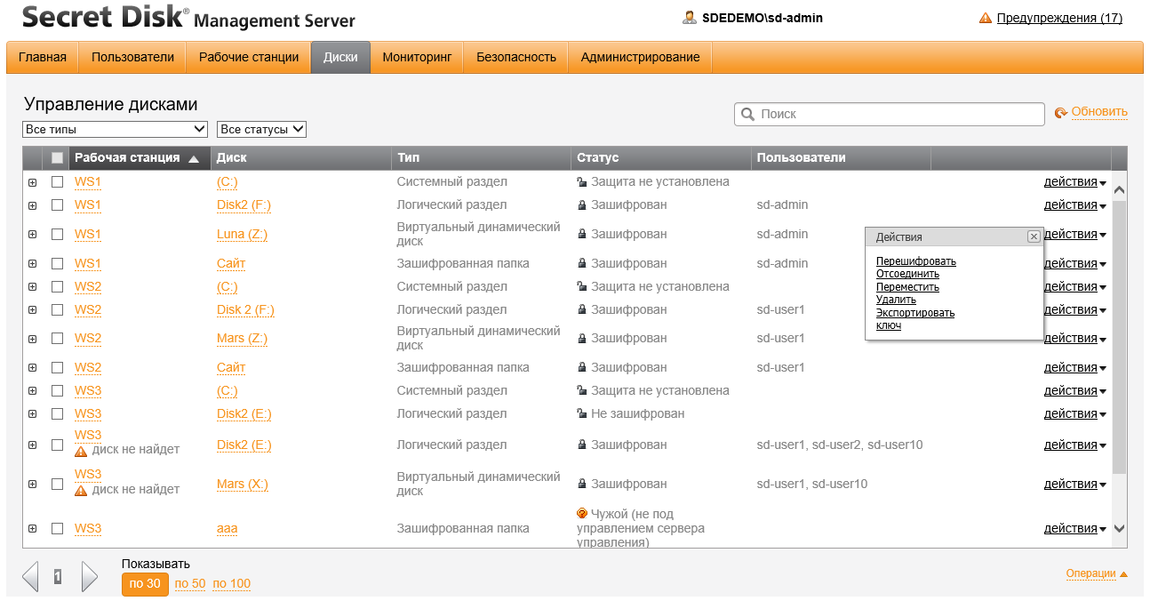This screenshot has height=601, width=1150.
Task: Click the magnifier icon in the search box
Action: tap(747, 114)
